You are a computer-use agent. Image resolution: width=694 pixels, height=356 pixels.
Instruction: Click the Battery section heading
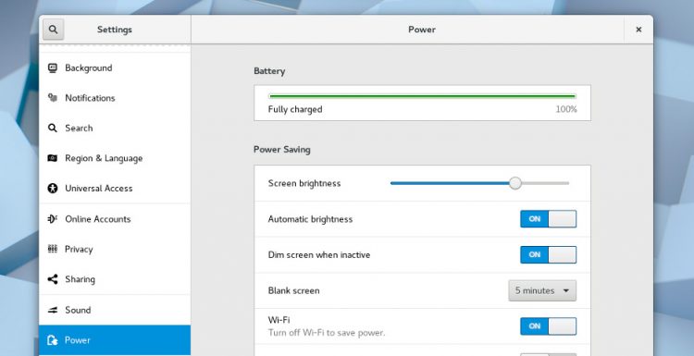click(269, 71)
